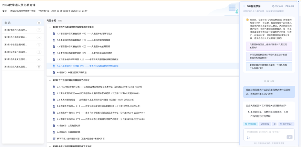
Task: Click document icon for lesson 2.4
Action: pyautogui.click(x=54, y=106)
